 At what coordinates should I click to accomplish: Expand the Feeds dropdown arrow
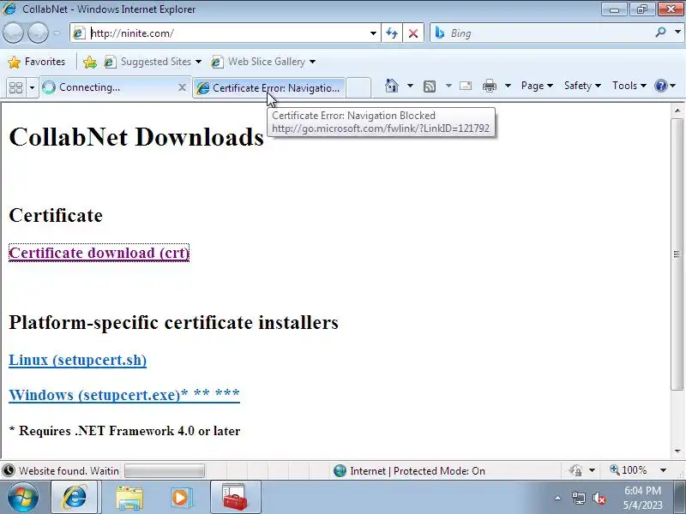pyautogui.click(x=448, y=86)
